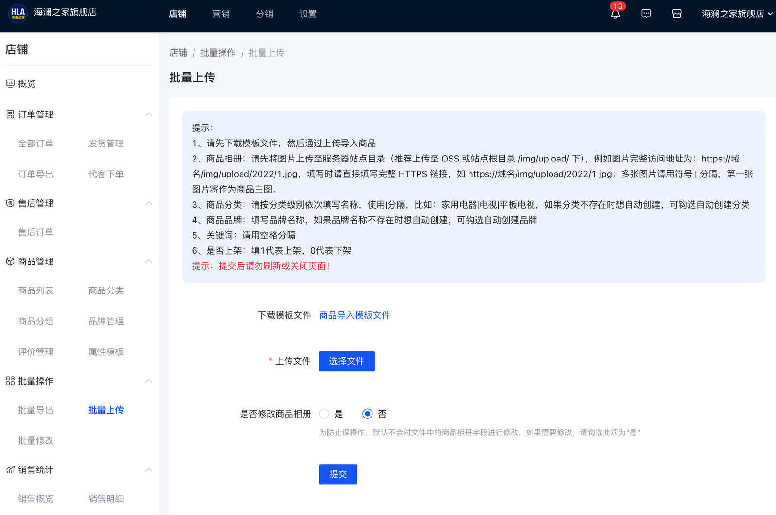Open the 设置 top menu
The image size is (776, 515).
click(308, 14)
